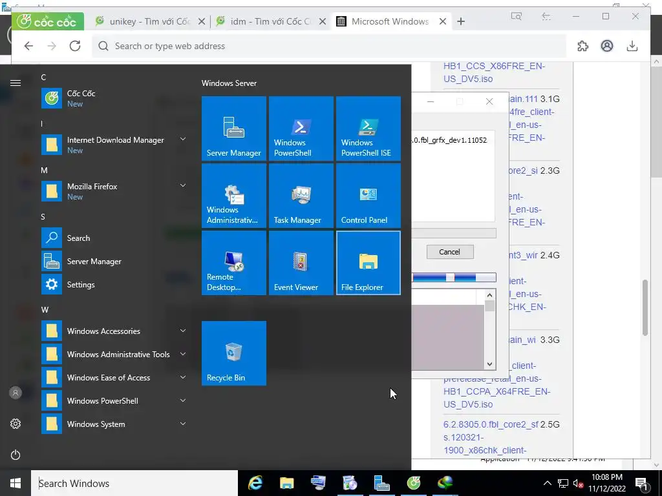Jump to letter W in the app list
The image size is (662, 496).
click(x=45, y=309)
